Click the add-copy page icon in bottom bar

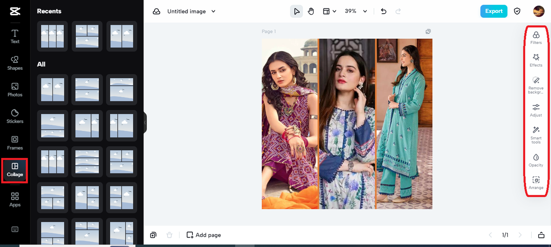pyautogui.click(x=153, y=235)
